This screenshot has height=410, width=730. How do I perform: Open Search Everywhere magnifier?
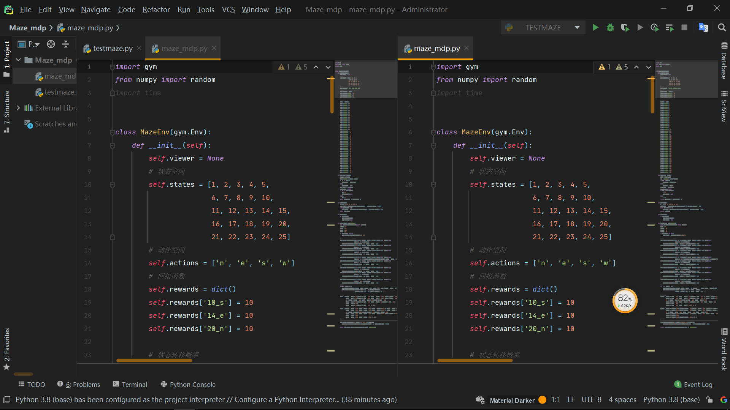click(x=722, y=27)
